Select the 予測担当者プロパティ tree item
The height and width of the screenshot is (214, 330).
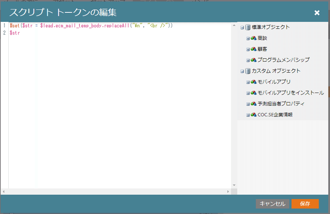[x=281, y=104]
